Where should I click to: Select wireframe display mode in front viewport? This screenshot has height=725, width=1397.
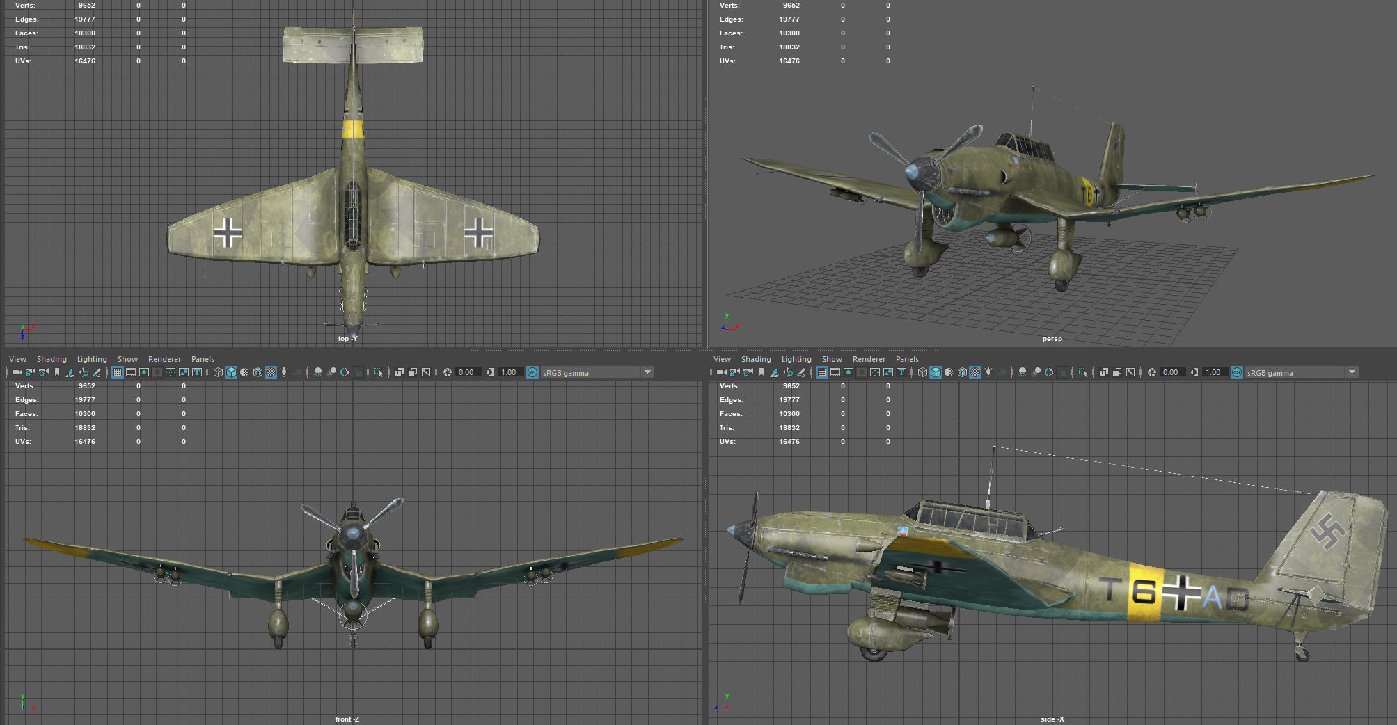click(218, 372)
